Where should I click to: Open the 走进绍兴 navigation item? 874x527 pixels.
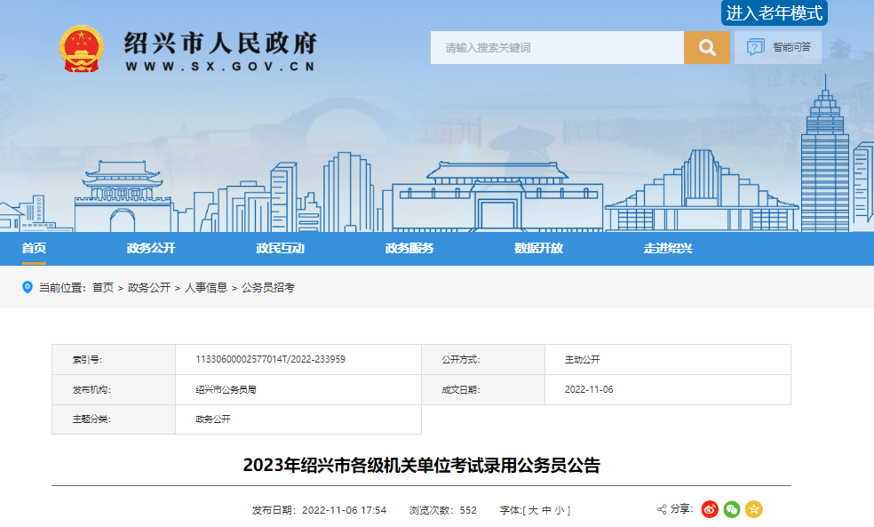pos(668,248)
